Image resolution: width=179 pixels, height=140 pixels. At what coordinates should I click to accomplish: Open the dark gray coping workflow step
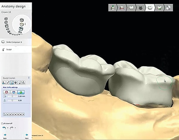click(x=141, y=8)
